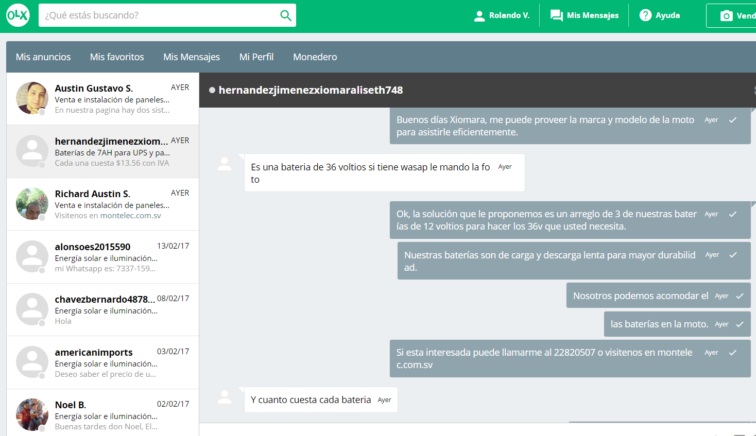Open conversation with Austin Gustavo S.
The height and width of the screenshot is (436, 756).
[x=102, y=98]
